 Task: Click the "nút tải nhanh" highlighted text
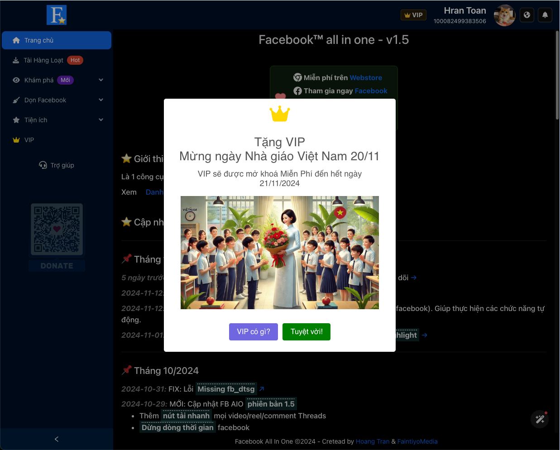point(187,416)
